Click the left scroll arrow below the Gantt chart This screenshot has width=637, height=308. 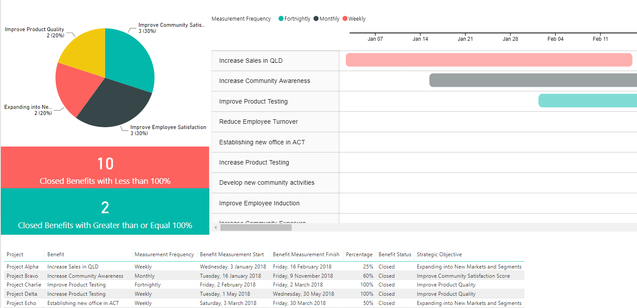click(215, 227)
